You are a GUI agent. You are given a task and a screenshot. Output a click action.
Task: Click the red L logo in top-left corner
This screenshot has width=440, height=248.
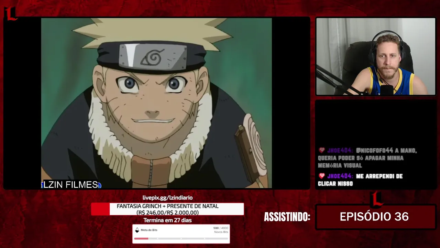coord(10,13)
